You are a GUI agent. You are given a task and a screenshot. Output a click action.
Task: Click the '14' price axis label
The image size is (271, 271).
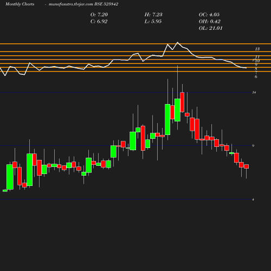click(x=254, y=93)
